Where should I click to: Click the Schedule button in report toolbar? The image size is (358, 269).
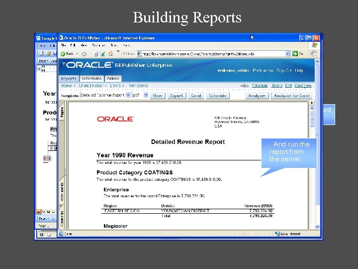218,96
